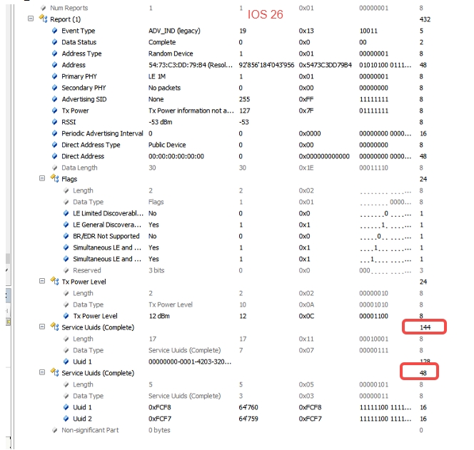Click the Address Type field icon
Screen dimensions: 474x450
point(55,53)
